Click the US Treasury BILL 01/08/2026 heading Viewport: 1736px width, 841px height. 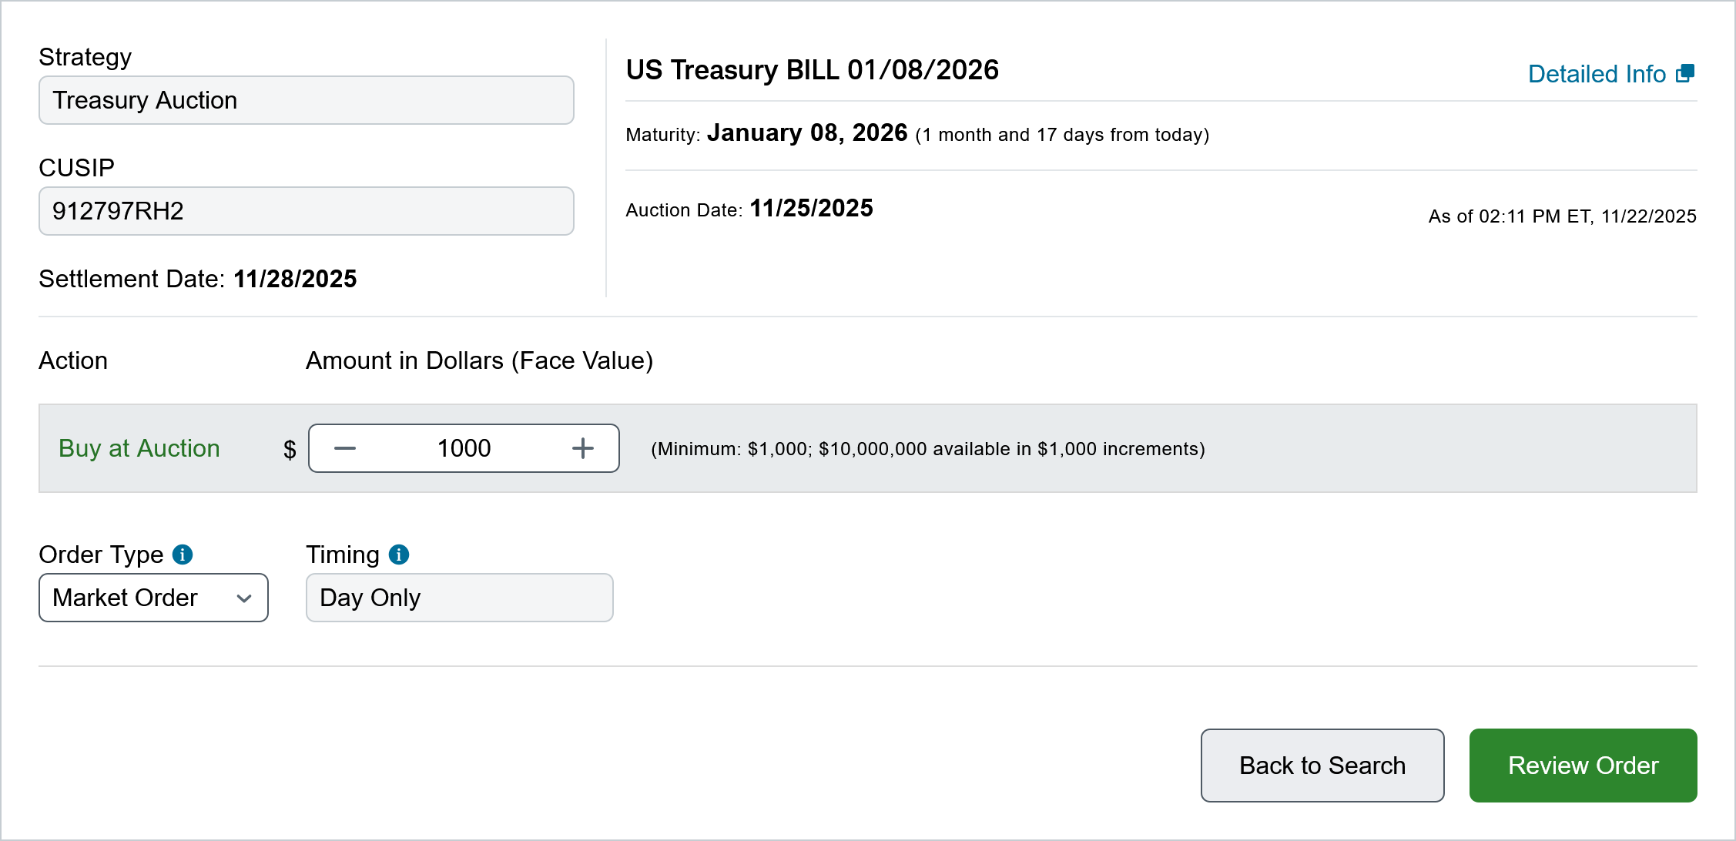[812, 70]
